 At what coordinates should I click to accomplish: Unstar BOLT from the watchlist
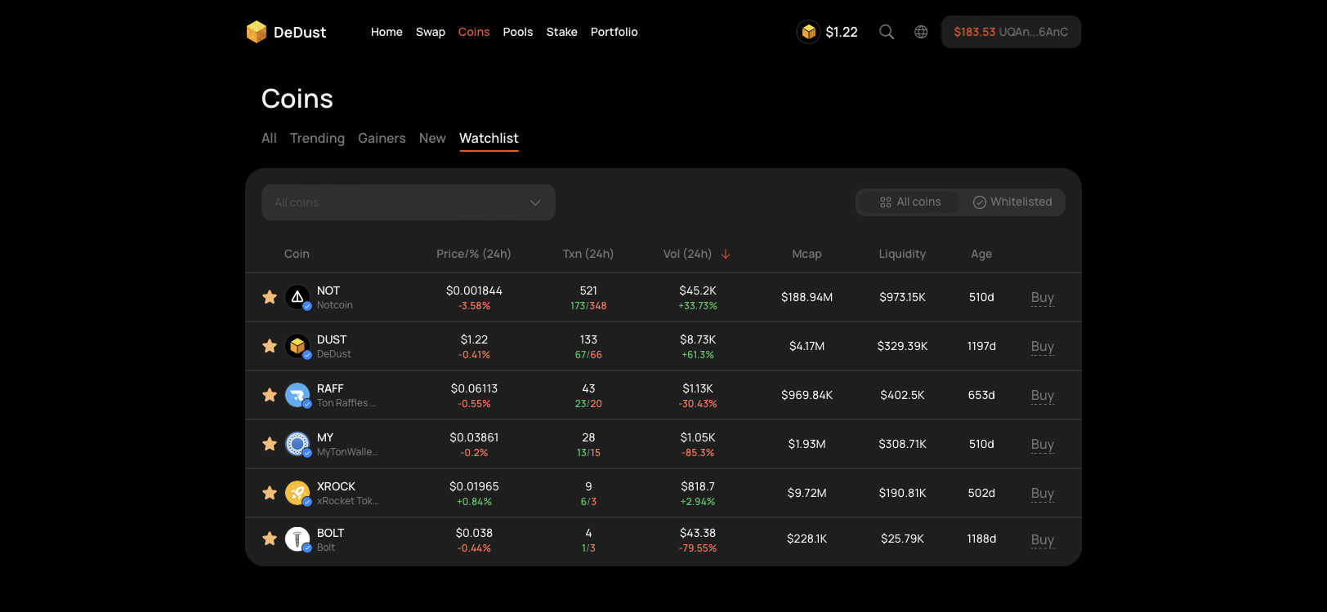click(270, 539)
